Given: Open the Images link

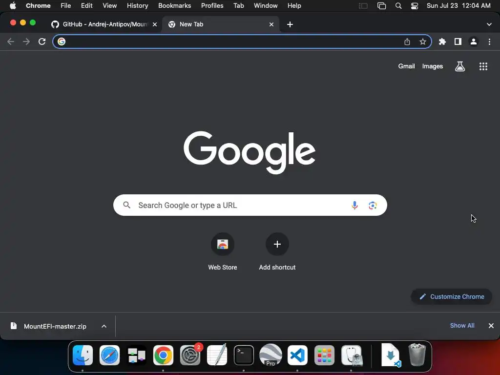Looking at the screenshot, I should coord(433,66).
